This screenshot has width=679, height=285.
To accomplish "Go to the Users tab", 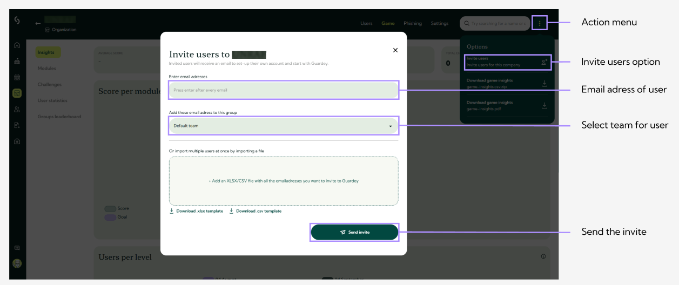I will click(x=366, y=24).
